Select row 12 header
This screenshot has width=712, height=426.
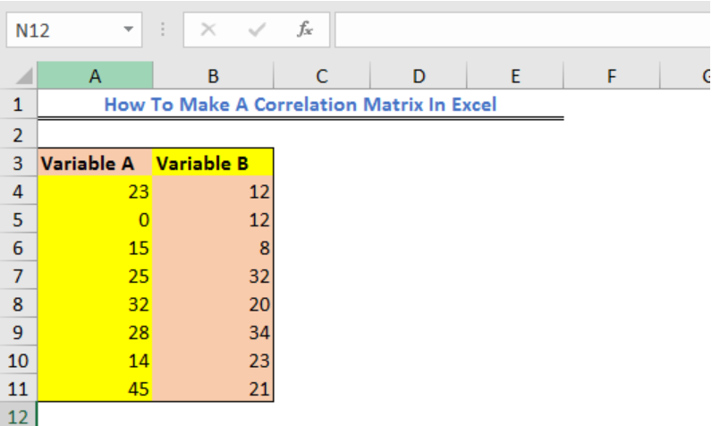pyautogui.click(x=18, y=416)
